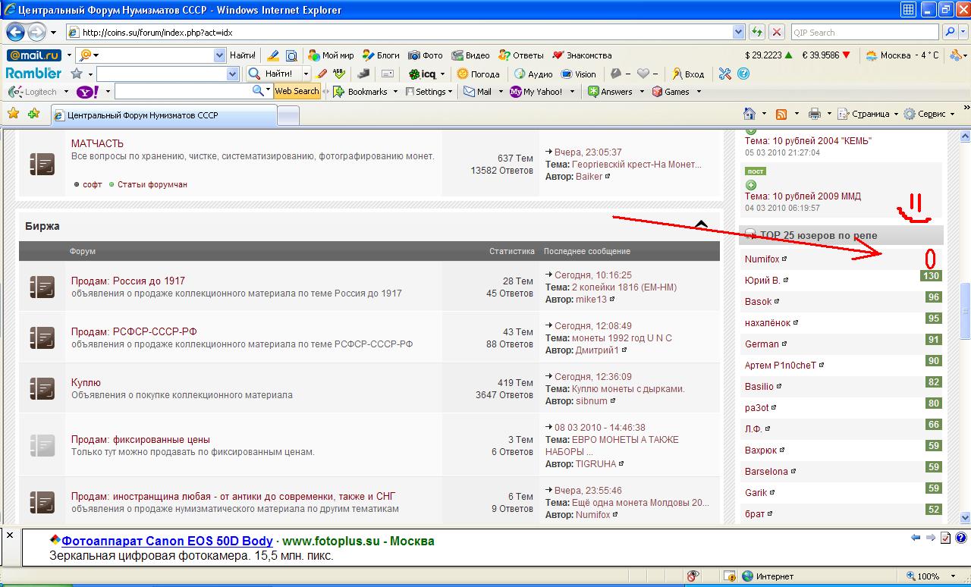Open the Home page icon
Viewport: 971px width, 587px height.
point(749,114)
